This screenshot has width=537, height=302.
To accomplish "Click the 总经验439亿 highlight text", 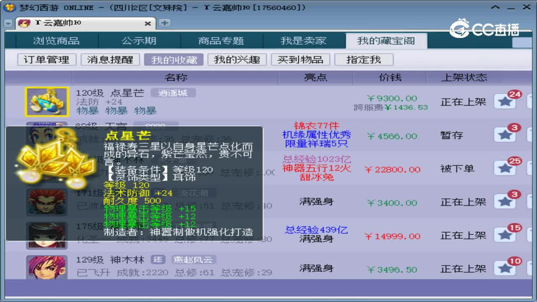I will click(316, 230).
